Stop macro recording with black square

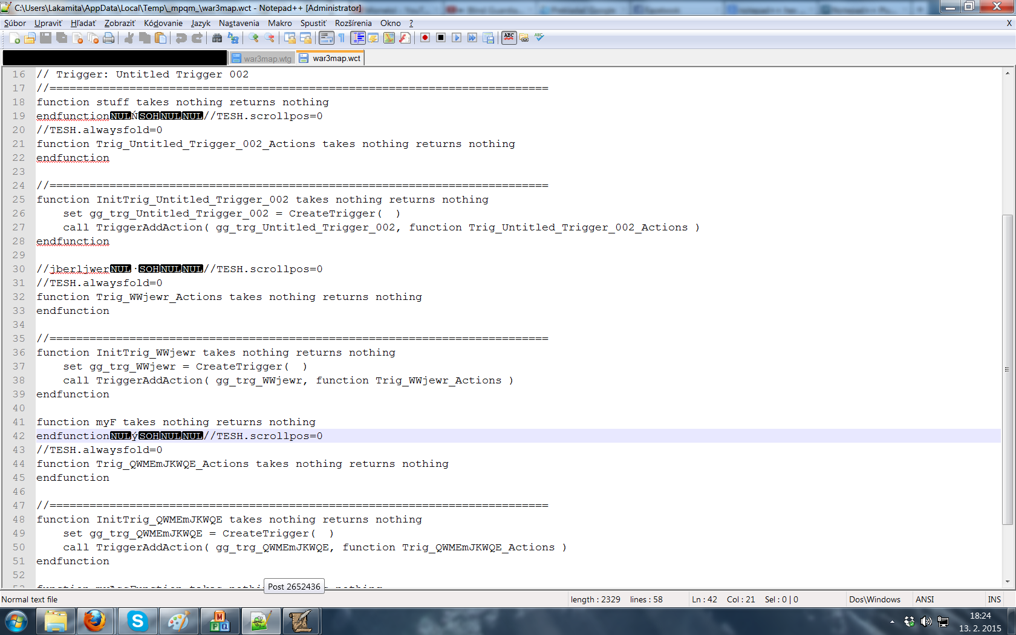pos(441,38)
